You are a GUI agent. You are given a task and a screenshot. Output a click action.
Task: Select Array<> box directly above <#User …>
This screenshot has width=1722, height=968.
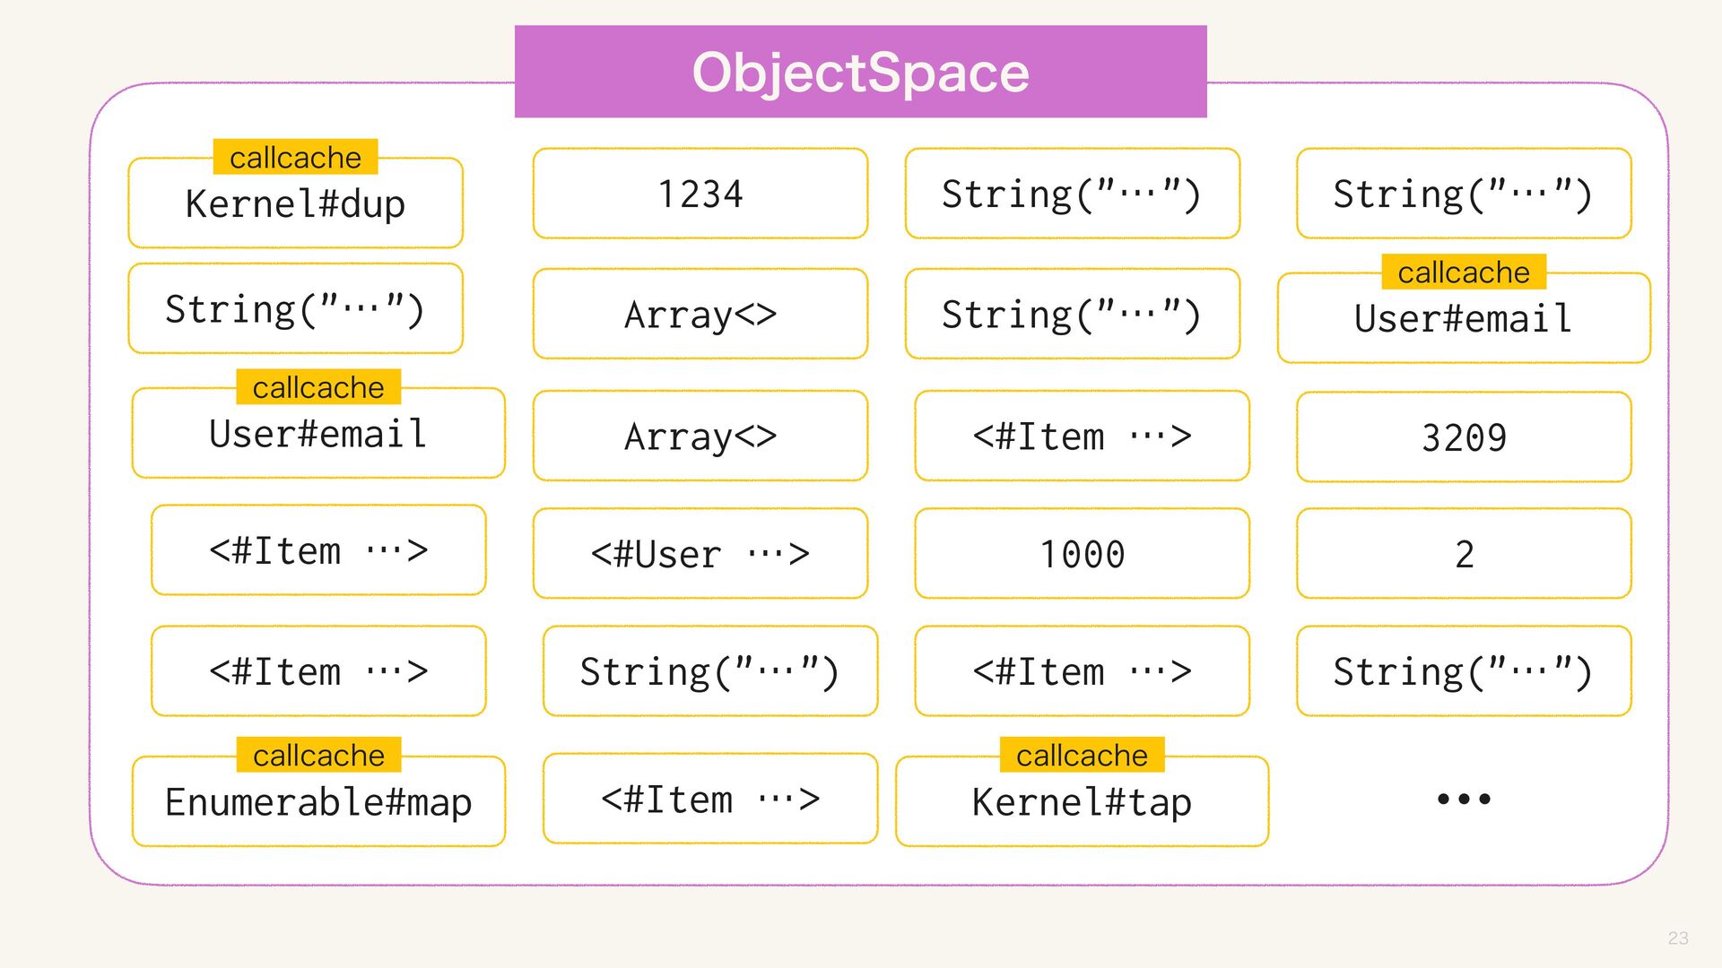click(x=700, y=436)
